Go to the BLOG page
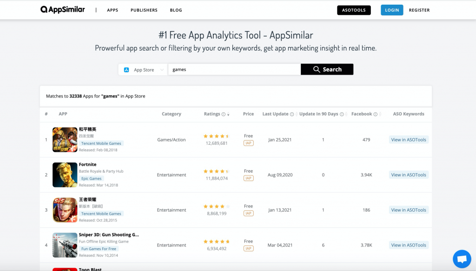The height and width of the screenshot is (271, 476). pyautogui.click(x=176, y=10)
